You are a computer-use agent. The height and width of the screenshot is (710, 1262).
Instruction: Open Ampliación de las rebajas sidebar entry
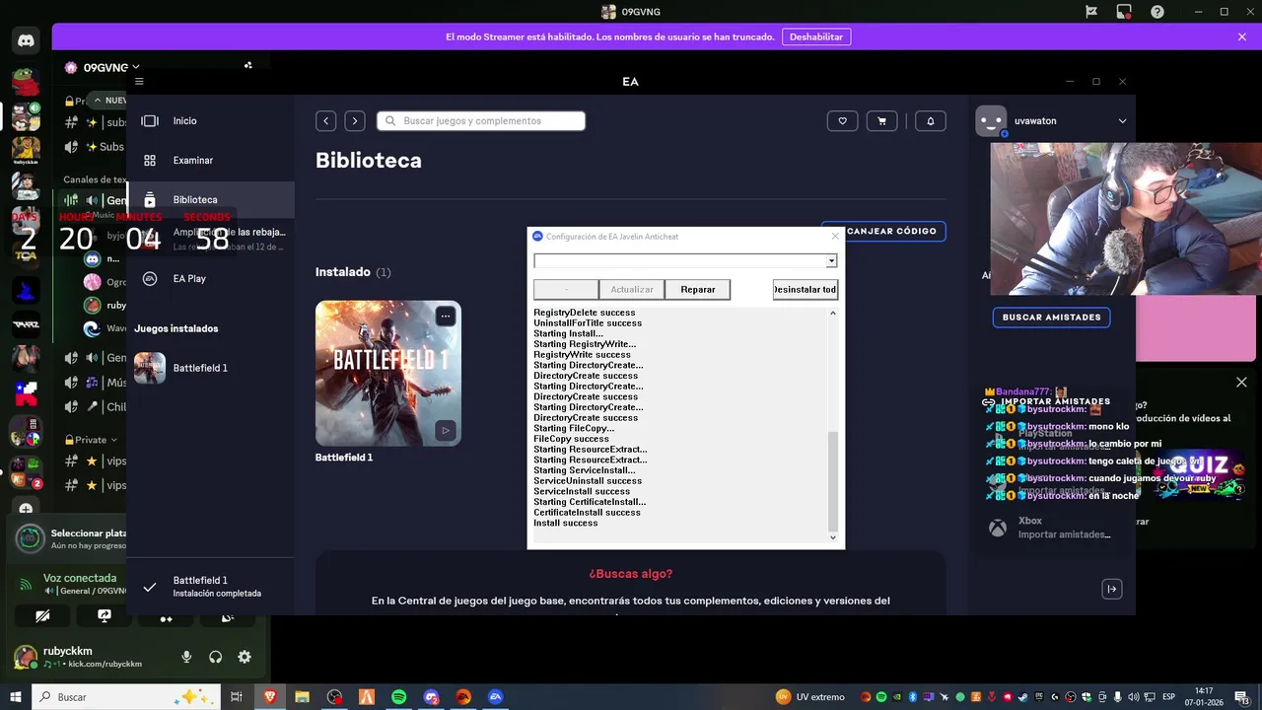click(229, 239)
